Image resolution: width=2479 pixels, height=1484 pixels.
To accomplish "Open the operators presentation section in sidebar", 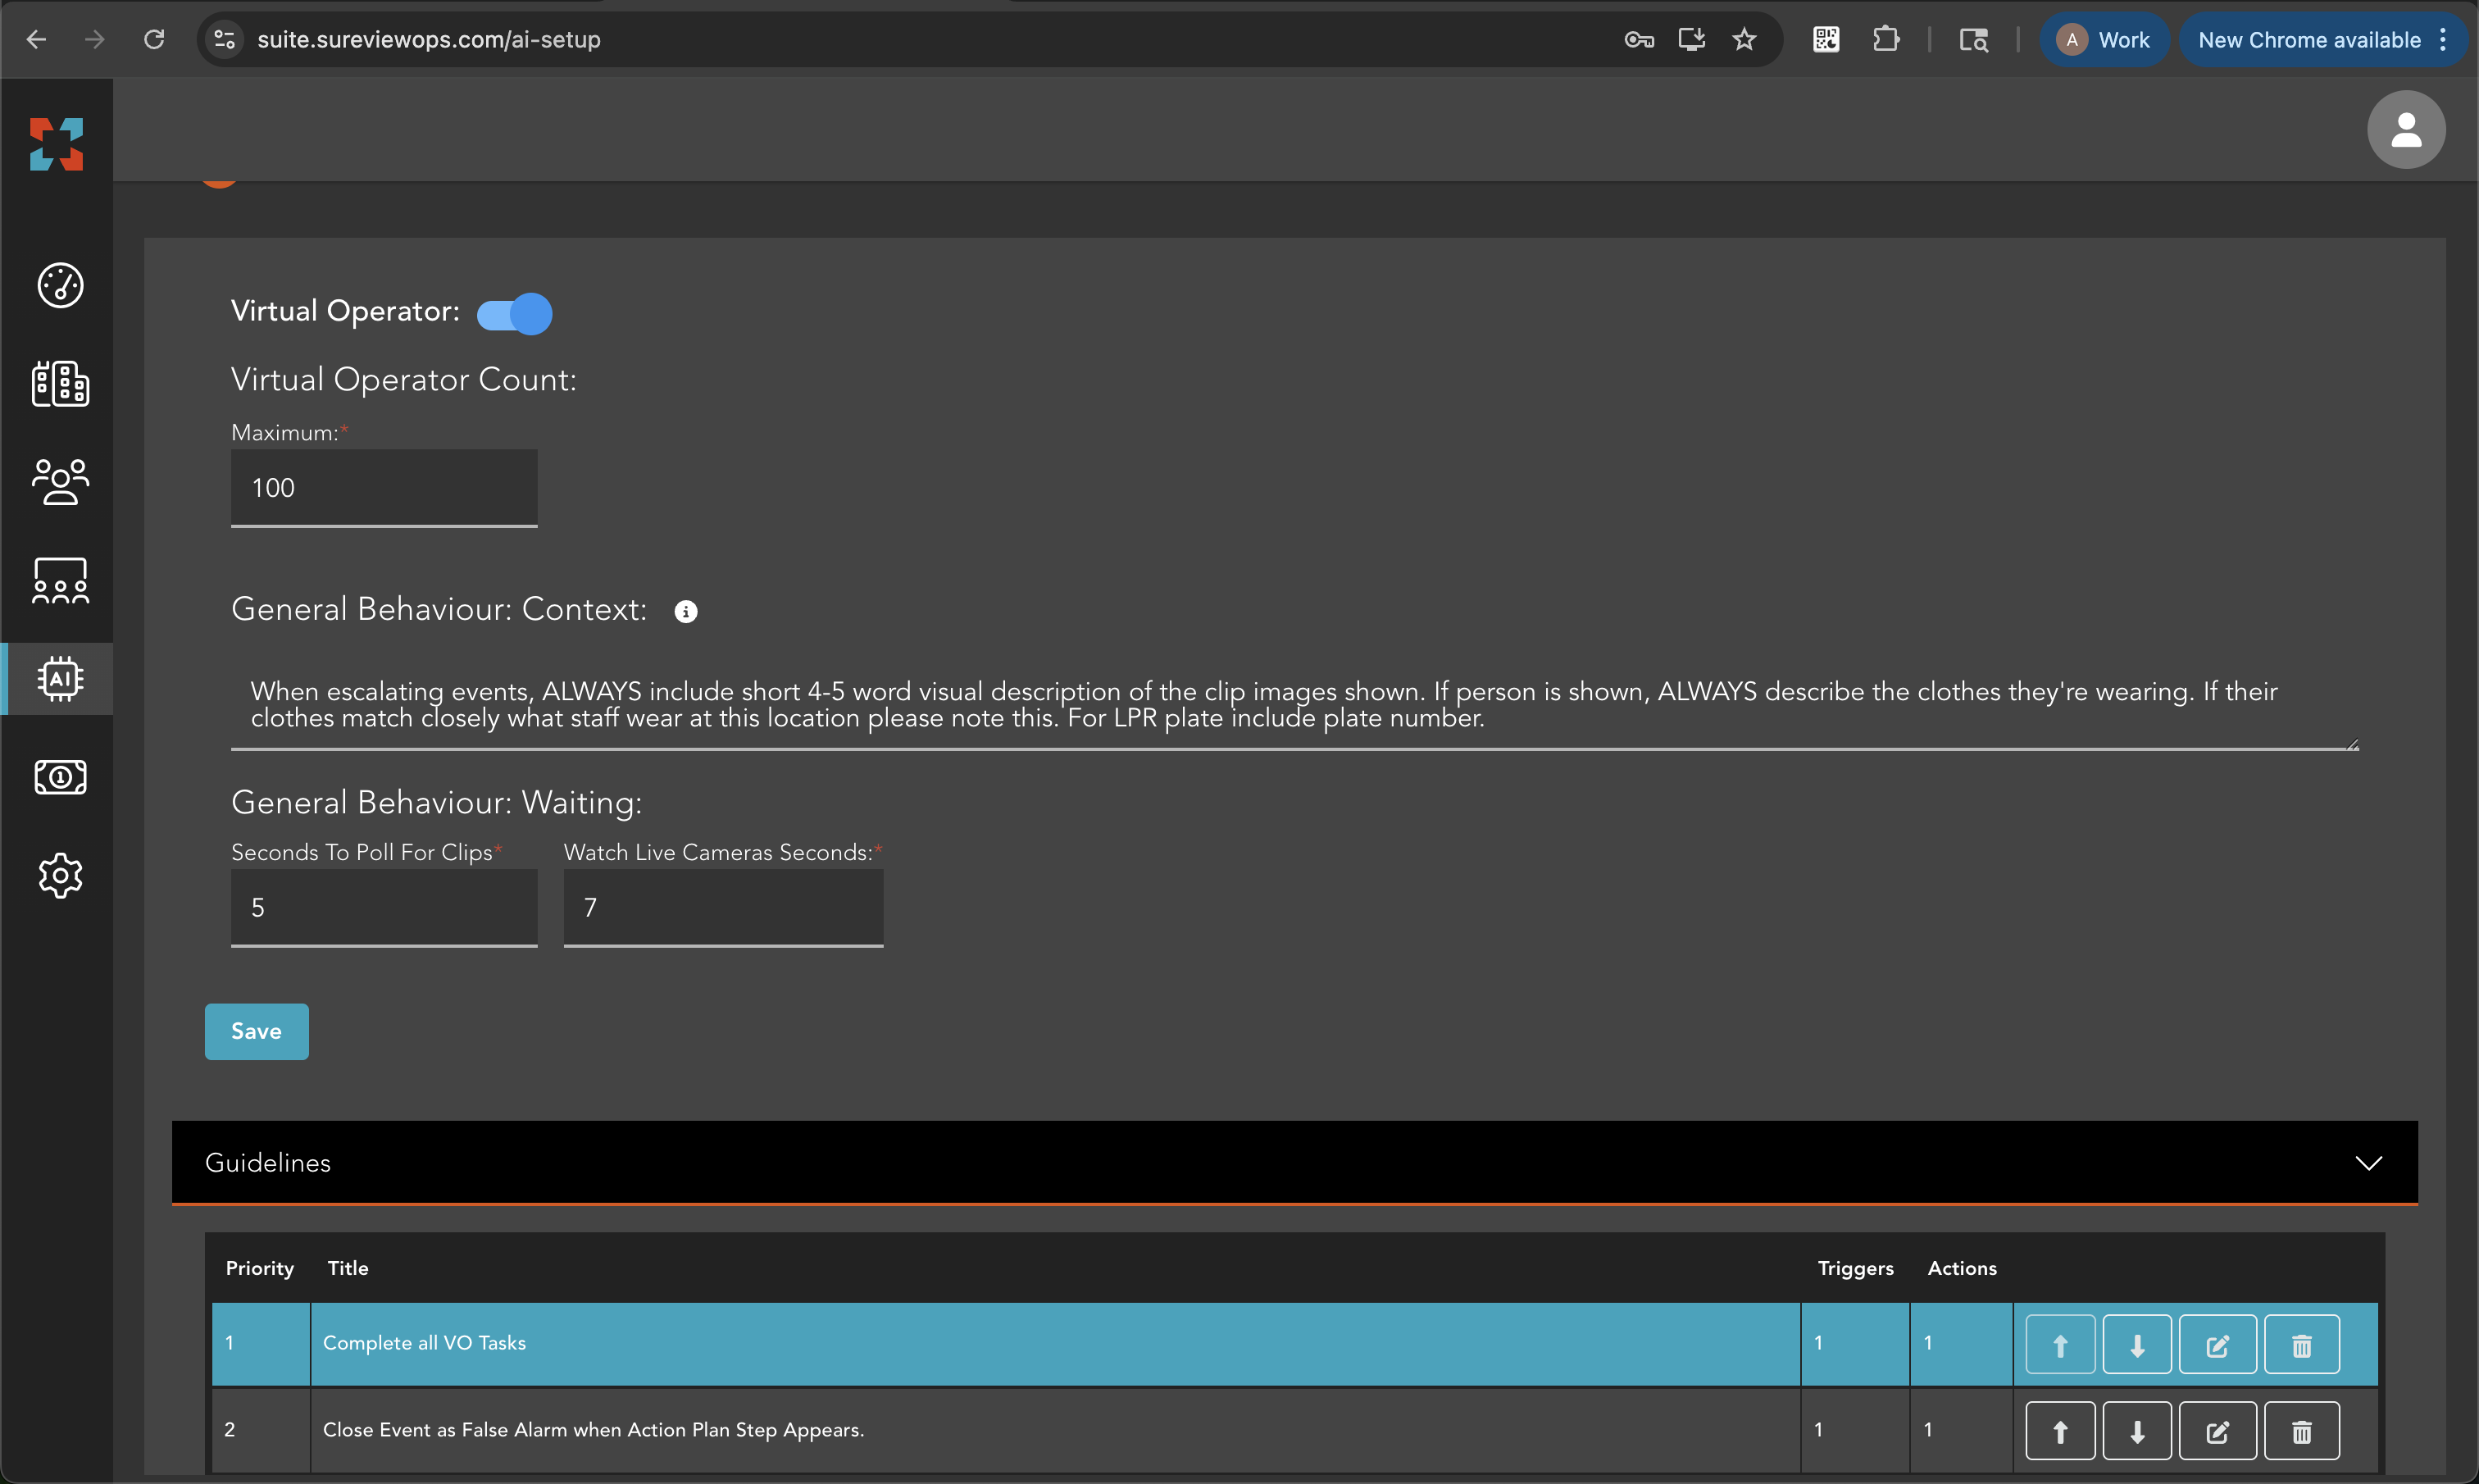I will pos(60,581).
